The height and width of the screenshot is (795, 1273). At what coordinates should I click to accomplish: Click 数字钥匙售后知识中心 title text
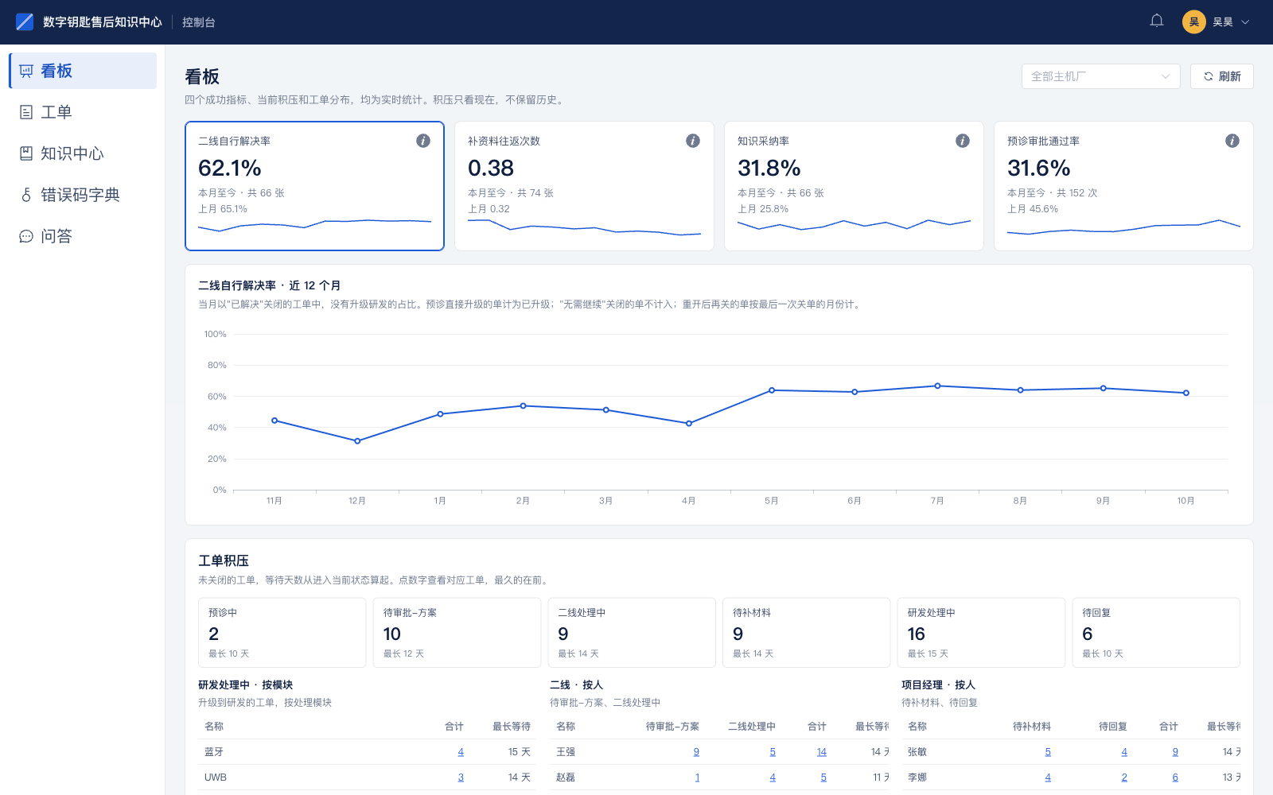(x=103, y=22)
